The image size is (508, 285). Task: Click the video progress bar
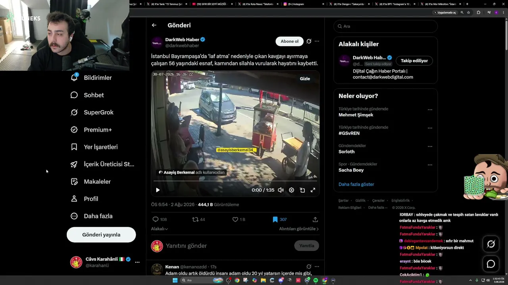(235, 180)
